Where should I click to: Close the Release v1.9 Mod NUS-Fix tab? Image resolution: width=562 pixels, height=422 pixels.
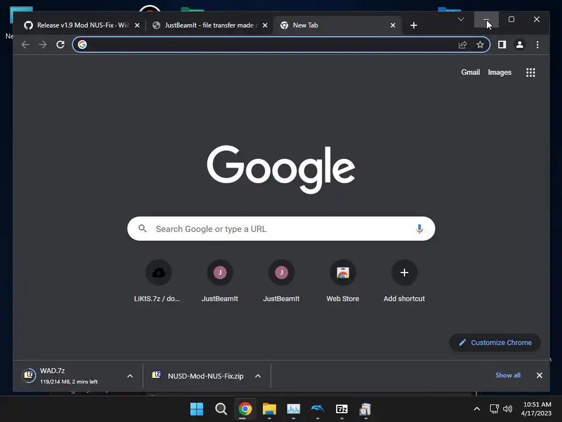[137, 25]
